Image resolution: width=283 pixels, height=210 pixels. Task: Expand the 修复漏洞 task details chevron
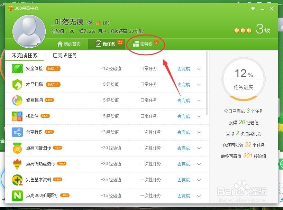point(199,101)
